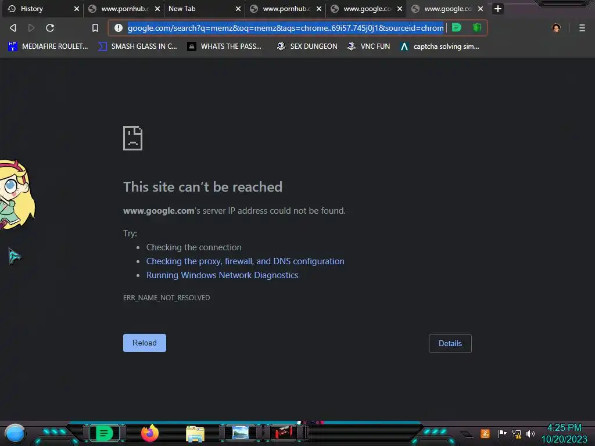595x446 pixels.
Task: Click the MediaFire bookmark favicon
Action: 13,46
